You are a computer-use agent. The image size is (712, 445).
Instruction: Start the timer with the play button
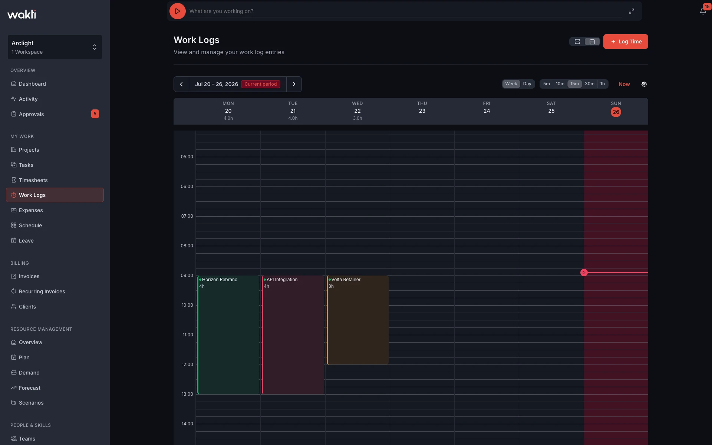pyautogui.click(x=177, y=11)
